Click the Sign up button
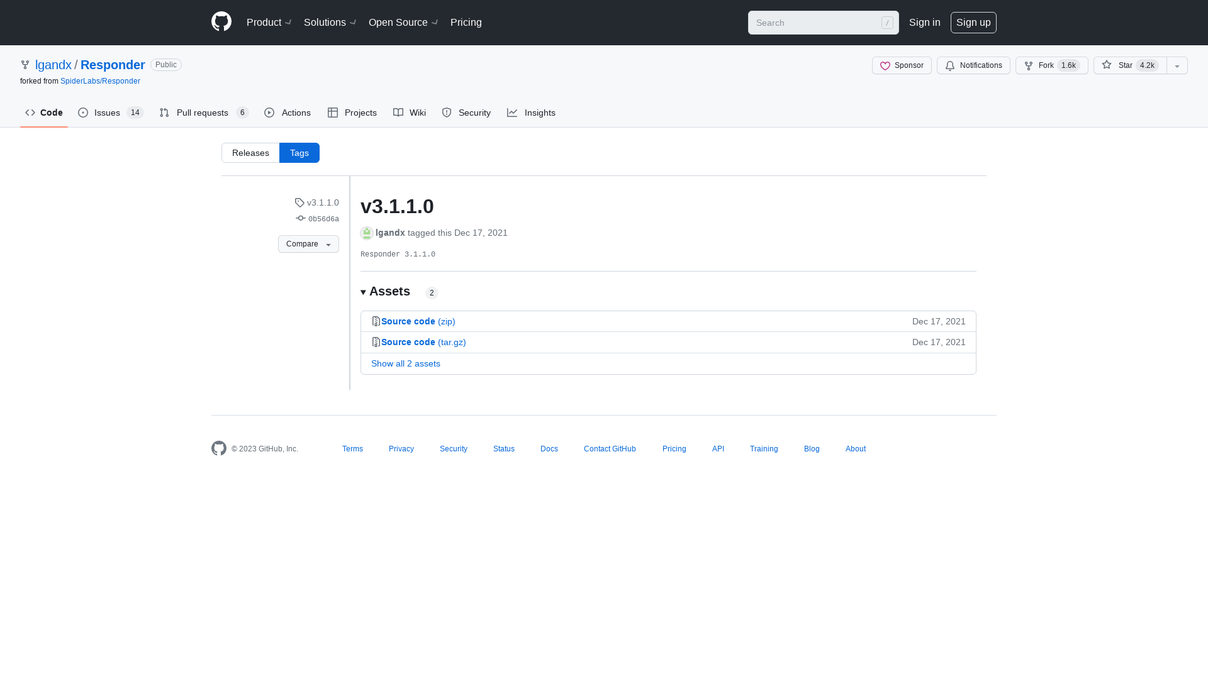 point(973,23)
